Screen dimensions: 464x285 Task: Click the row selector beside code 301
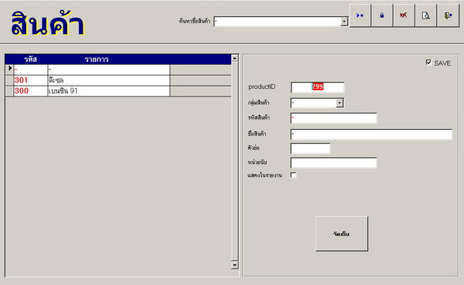click(10, 80)
